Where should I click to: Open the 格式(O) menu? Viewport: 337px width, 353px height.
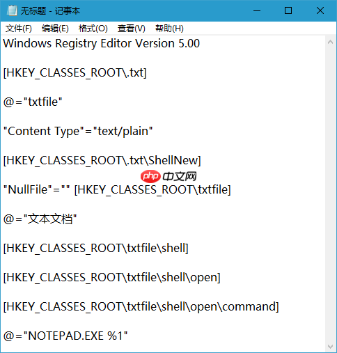click(93, 29)
